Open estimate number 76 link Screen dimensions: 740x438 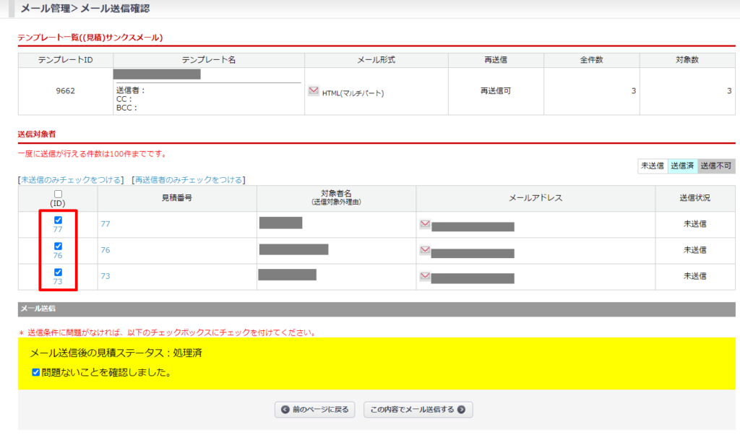[106, 249]
